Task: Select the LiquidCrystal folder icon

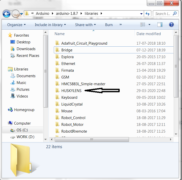Action: 57,104
